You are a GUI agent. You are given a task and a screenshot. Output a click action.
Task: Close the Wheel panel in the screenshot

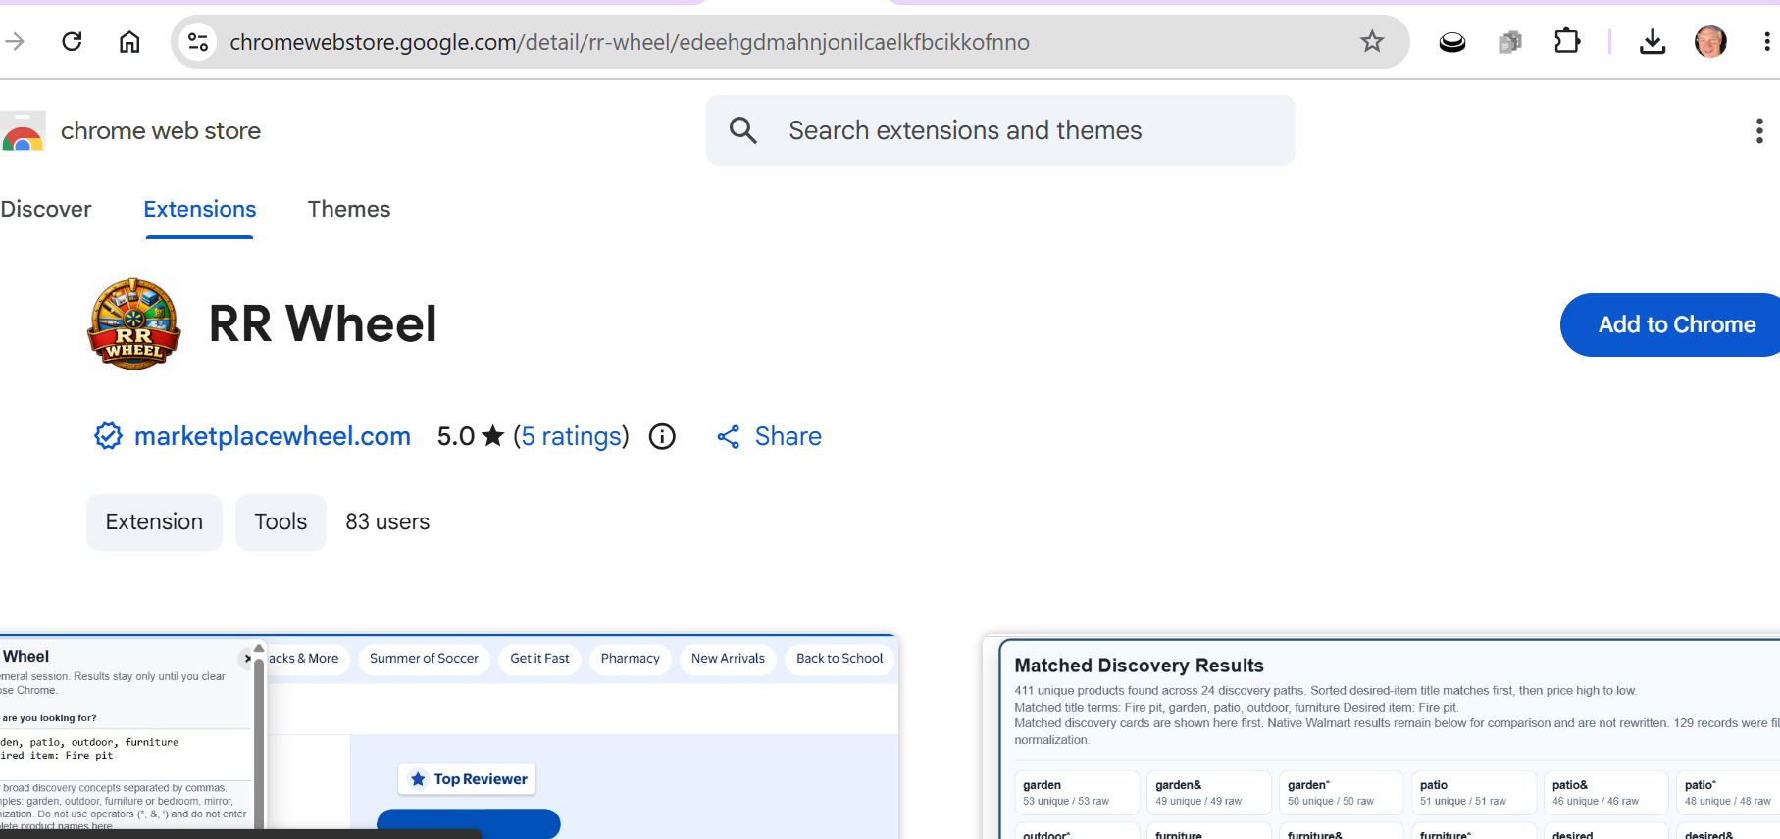[247, 659]
